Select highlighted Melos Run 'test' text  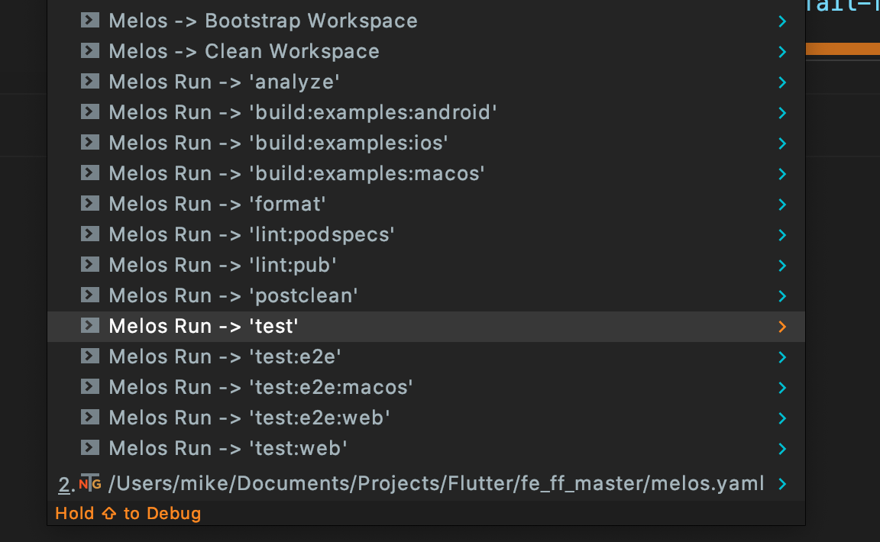(204, 326)
